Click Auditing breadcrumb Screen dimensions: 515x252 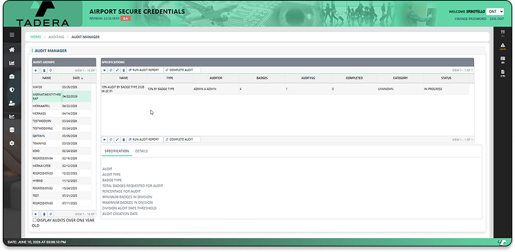pyautogui.click(x=56, y=37)
